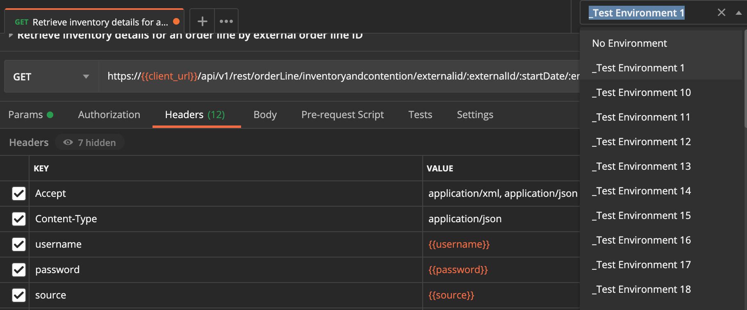Toggle the username header checkbox
The image size is (747, 310).
pyautogui.click(x=19, y=244)
